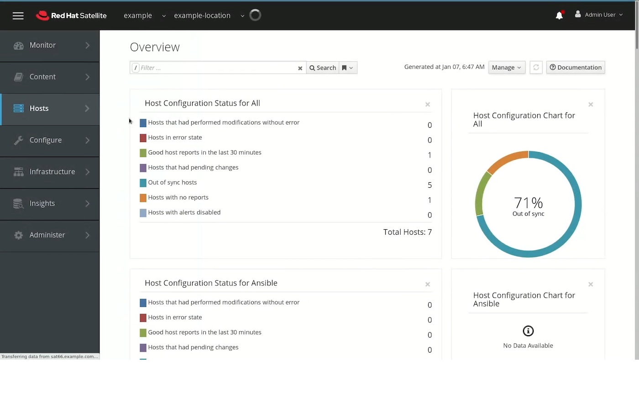Image resolution: width=639 pixels, height=411 pixels.
Task: Click the Red Hat Satellite logo
Action: tap(71, 16)
